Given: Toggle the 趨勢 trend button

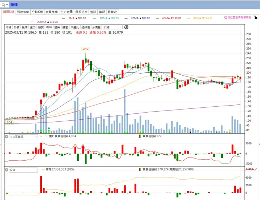Looking at the screenshot, I should point(57,27).
